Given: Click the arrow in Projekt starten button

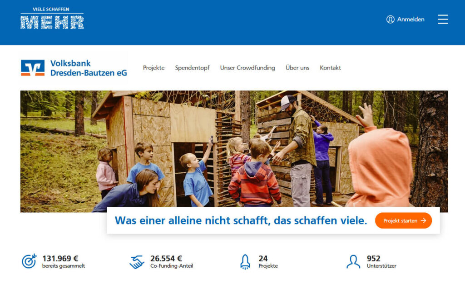Looking at the screenshot, I should [424, 220].
